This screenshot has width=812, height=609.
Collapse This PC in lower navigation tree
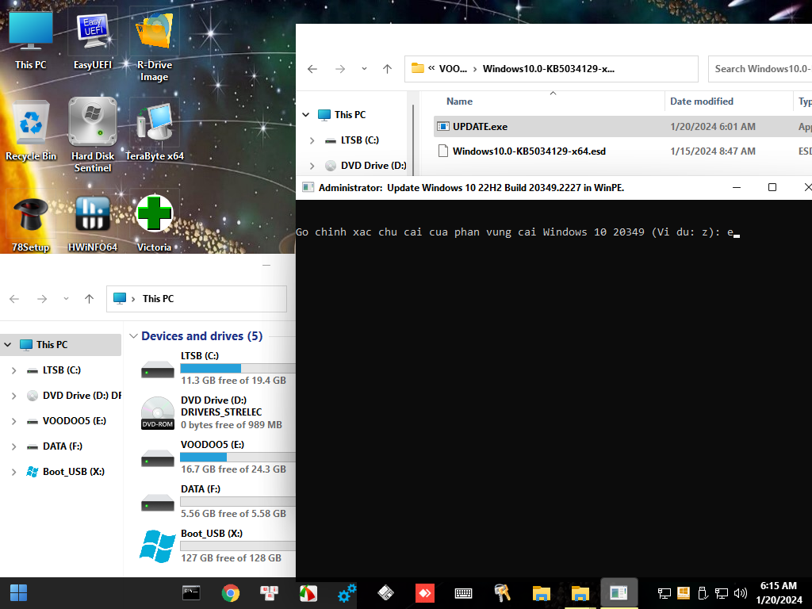pyautogui.click(x=8, y=344)
